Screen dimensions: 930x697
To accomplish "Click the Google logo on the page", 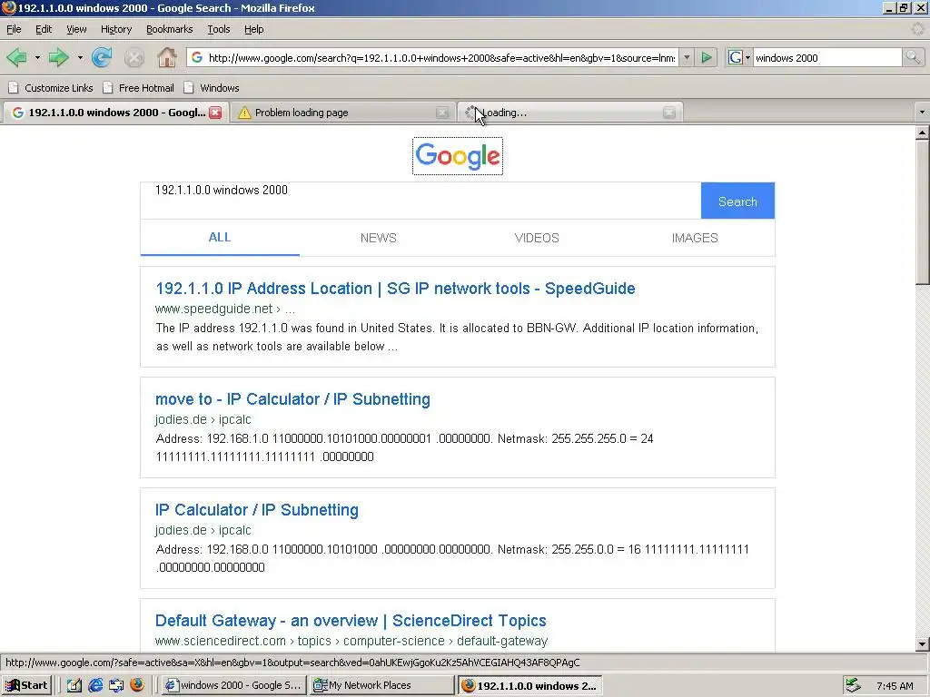I will [x=458, y=156].
